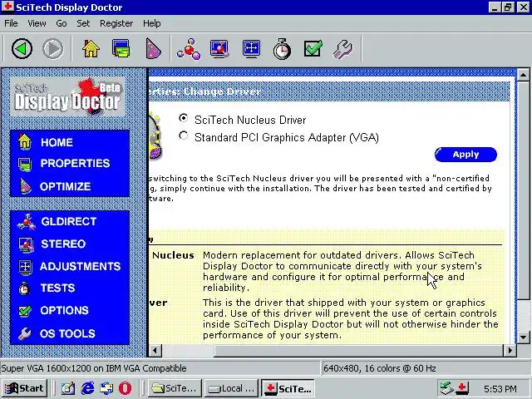532x399 pixels.
Task: Open the Set menu
Action: [83, 23]
